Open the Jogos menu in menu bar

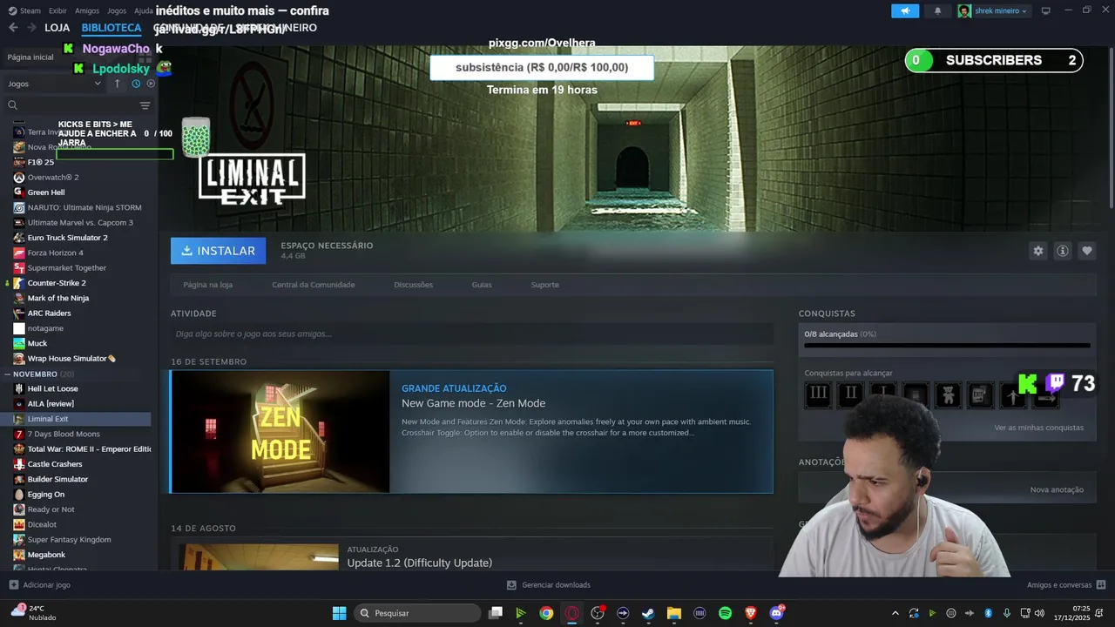(117, 10)
